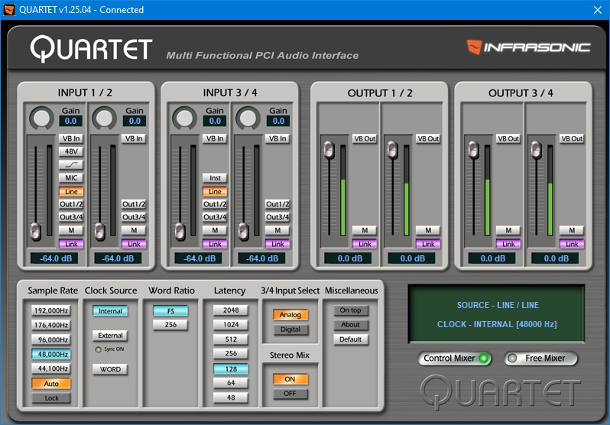The height and width of the screenshot is (425, 610).
Task: Select Analog for 3/4 input
Action: pos(290,315)
